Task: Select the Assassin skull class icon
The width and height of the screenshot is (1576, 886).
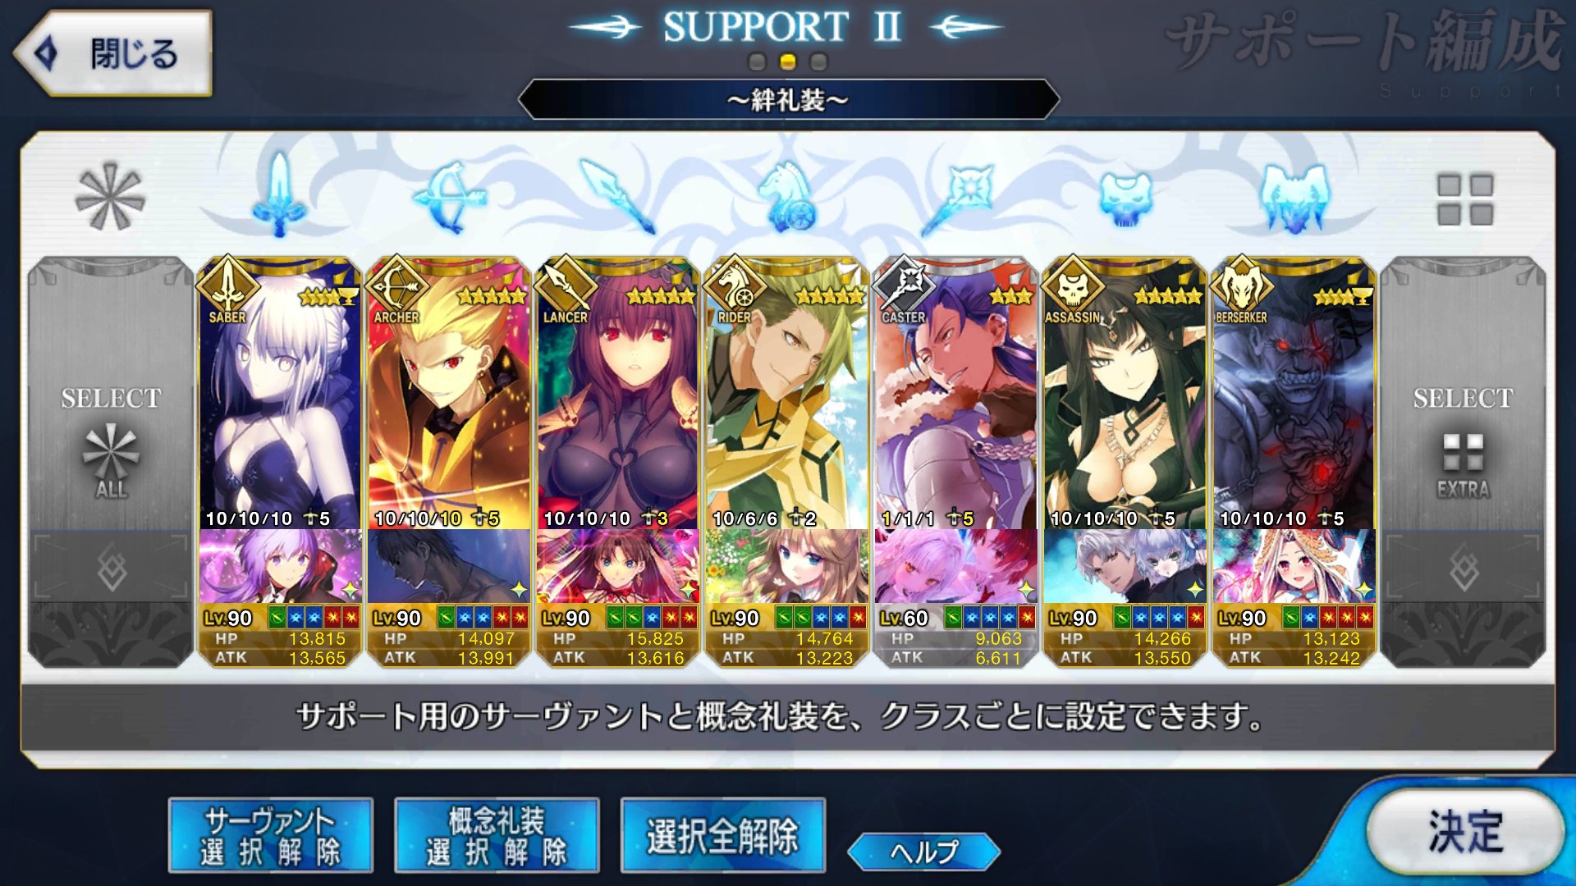Action: coord(1125,199)
